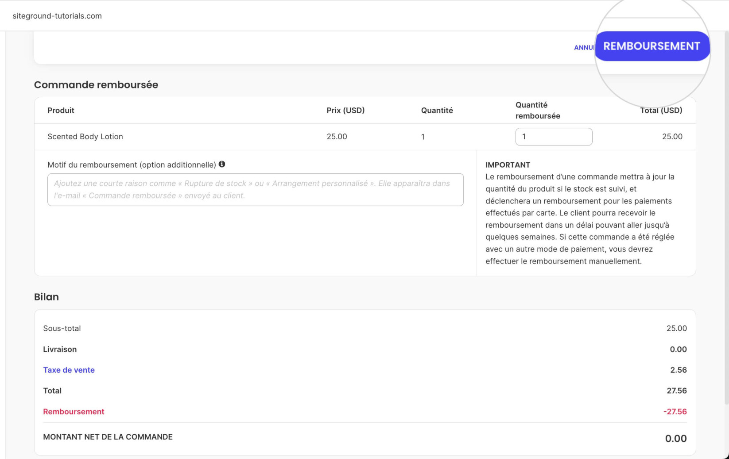Click the REMBOURSEMENT button
Screen dimensions: 729x459
[x=652, y=46]
